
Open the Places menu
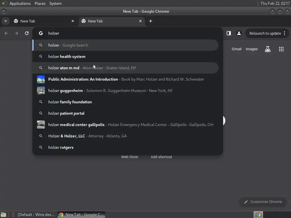[40, 3]
